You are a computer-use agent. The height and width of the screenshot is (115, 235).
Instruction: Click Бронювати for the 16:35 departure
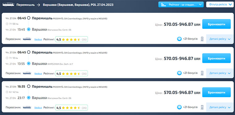point(216,92)
